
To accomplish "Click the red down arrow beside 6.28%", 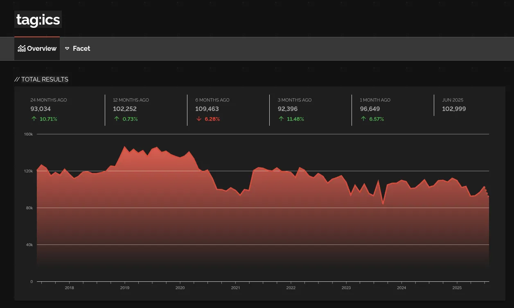I will 199,119.
